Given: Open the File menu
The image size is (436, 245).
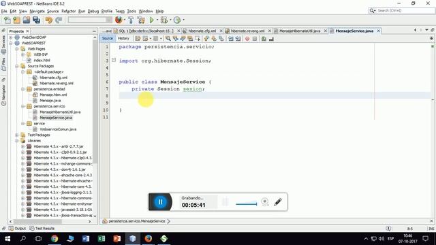Looking at the screenshot, I should click(x=4, y=11).
